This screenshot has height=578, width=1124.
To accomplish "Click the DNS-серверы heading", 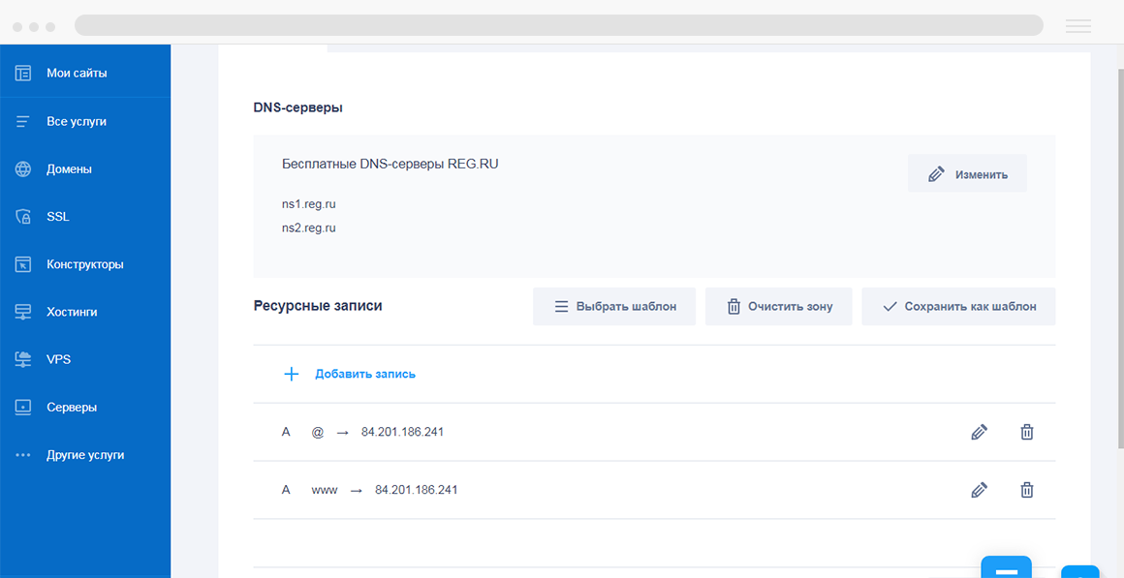I will coord(297,108).
